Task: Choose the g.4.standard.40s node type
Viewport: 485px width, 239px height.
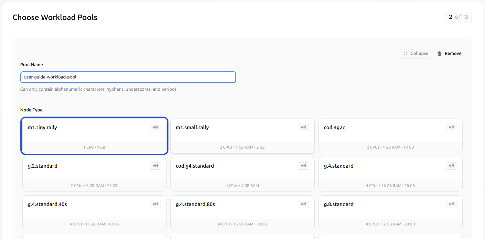Action: pyautogui.click(x=94, y=213)
